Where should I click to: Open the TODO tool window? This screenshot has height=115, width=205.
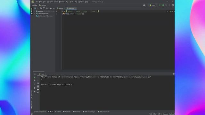point(58,112)
